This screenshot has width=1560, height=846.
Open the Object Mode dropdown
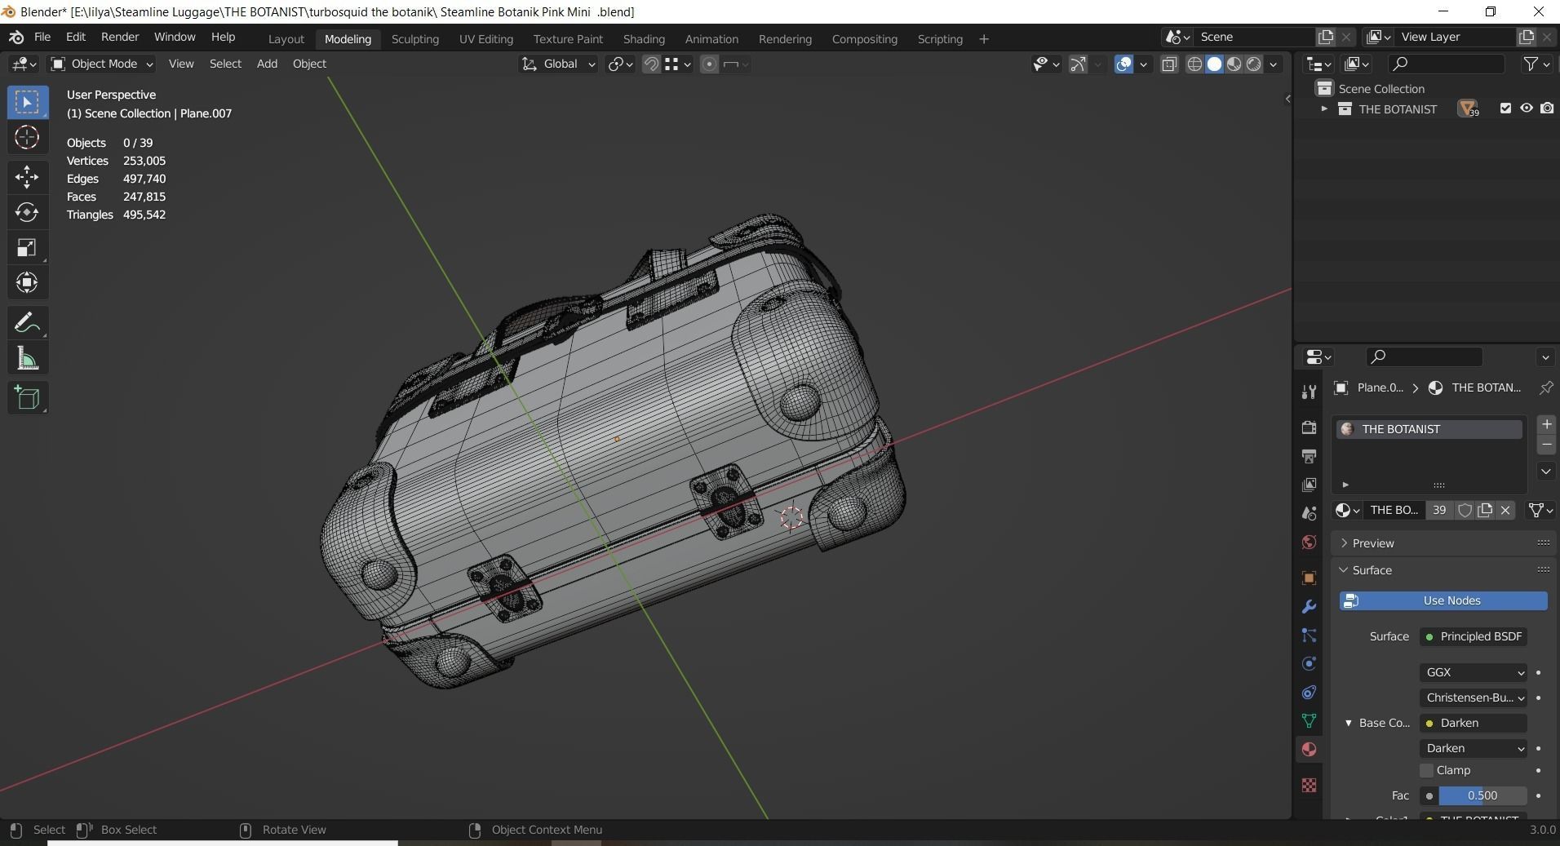click(x=102, y=64)
